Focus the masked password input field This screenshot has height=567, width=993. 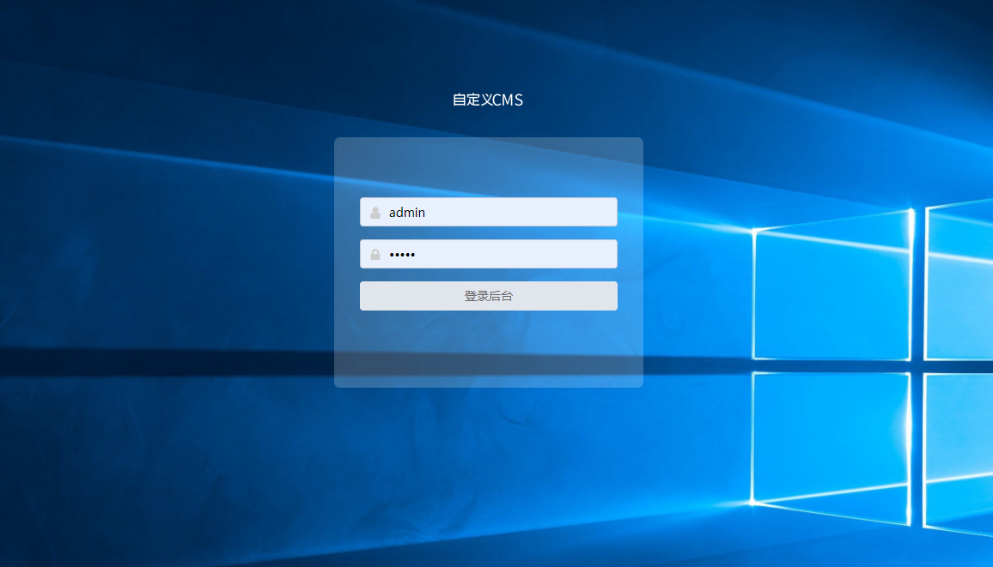tap(488, 253)
